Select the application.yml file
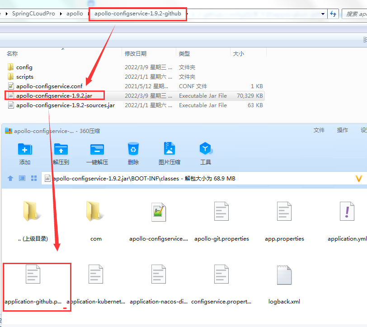The image size is (367, 327). pos(347,211)
